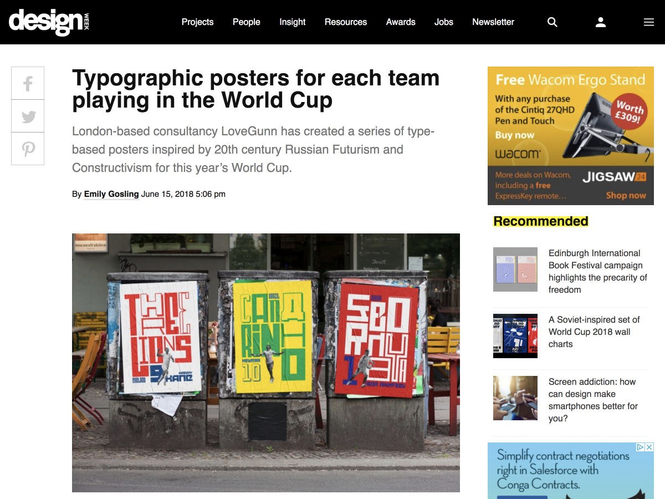Open the hamburger menu icon

(x=649, y=22)
